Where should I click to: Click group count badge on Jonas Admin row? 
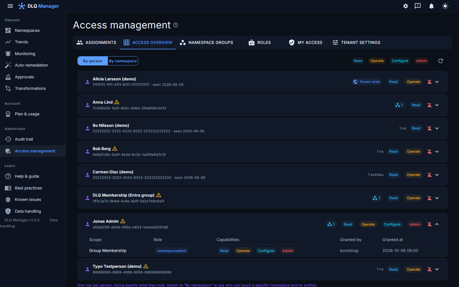(331, 224)
